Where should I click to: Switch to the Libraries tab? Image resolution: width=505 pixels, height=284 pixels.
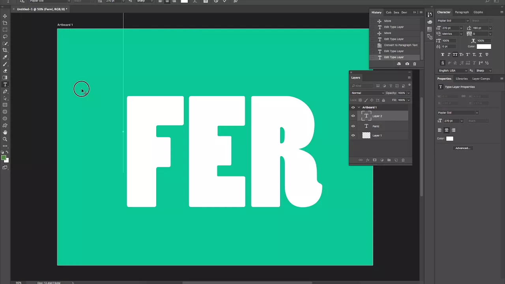462,78
